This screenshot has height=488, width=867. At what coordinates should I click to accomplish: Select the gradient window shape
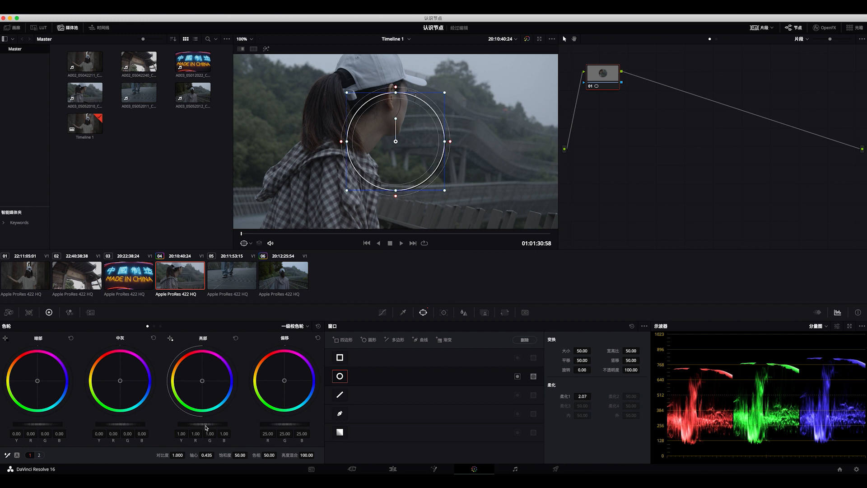pyautogui.click(x=340, y=432)
